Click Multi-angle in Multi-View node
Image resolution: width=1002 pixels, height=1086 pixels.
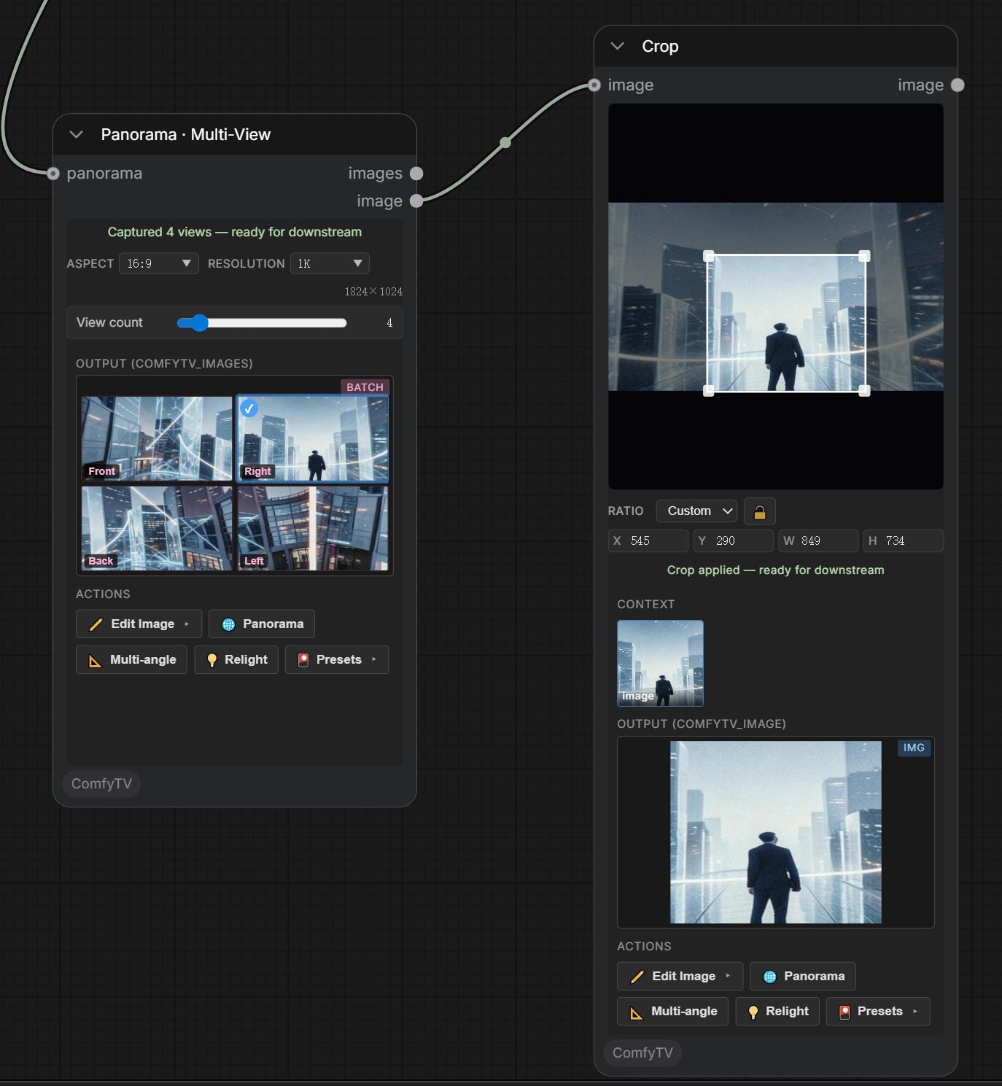pyautogui.click(x=131, y=660)
